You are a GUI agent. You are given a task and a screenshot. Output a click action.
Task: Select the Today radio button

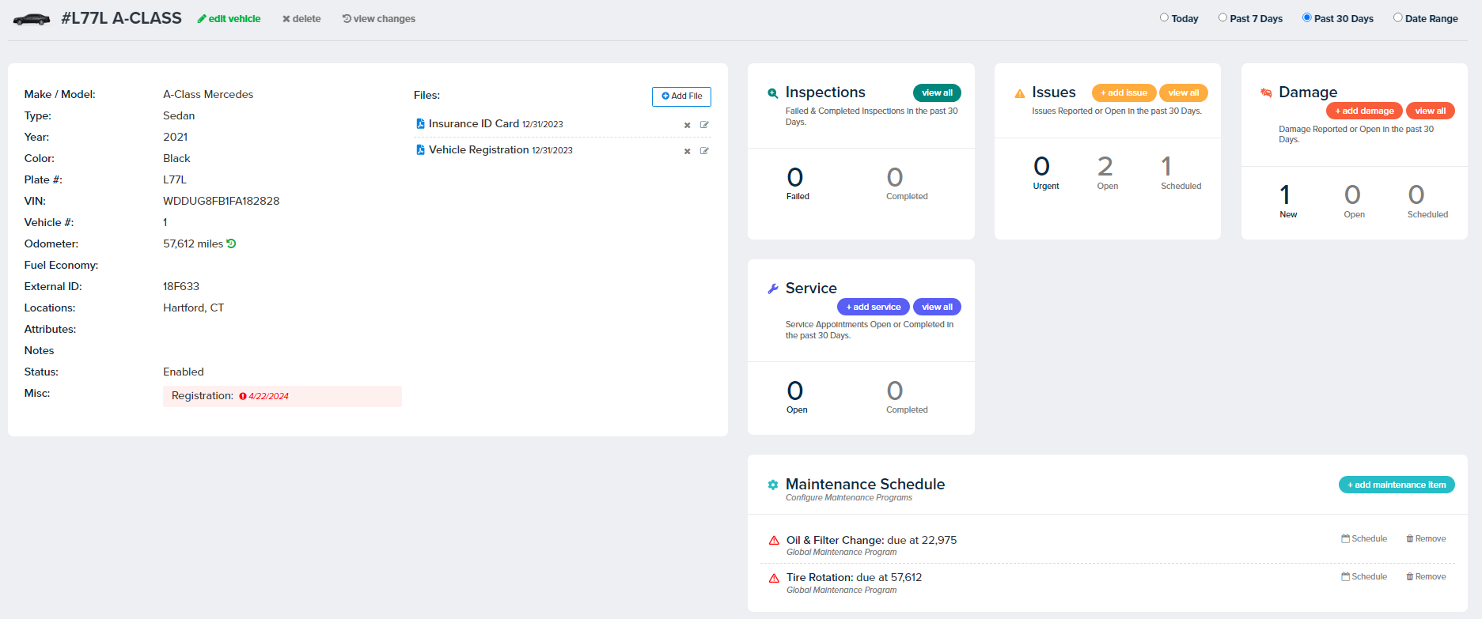tap(1164, 17)
